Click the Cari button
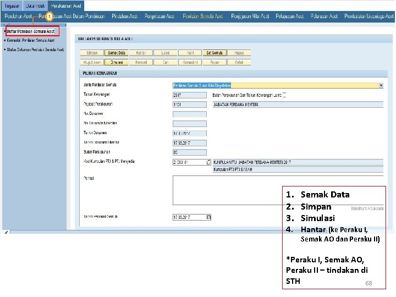 point(166,62)
